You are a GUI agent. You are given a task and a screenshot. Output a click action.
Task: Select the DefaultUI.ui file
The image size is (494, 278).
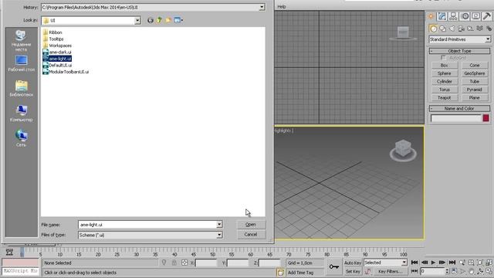point(57,65)
